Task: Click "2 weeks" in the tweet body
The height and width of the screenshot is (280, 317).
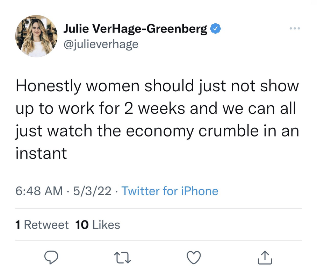Action: [x=147, y=109]
